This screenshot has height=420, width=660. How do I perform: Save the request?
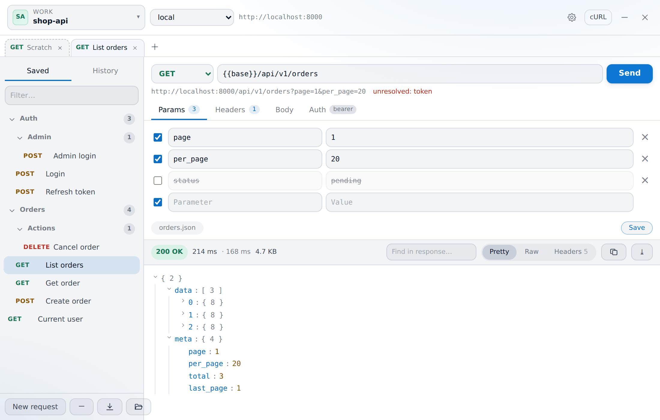pyautogui.click(x=637, y=228)
